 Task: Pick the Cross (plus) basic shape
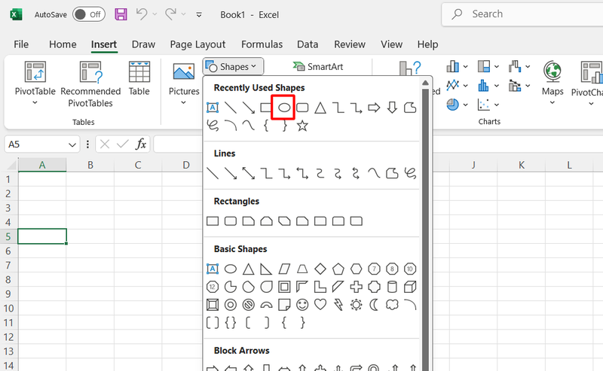click(x=356, y=287)
